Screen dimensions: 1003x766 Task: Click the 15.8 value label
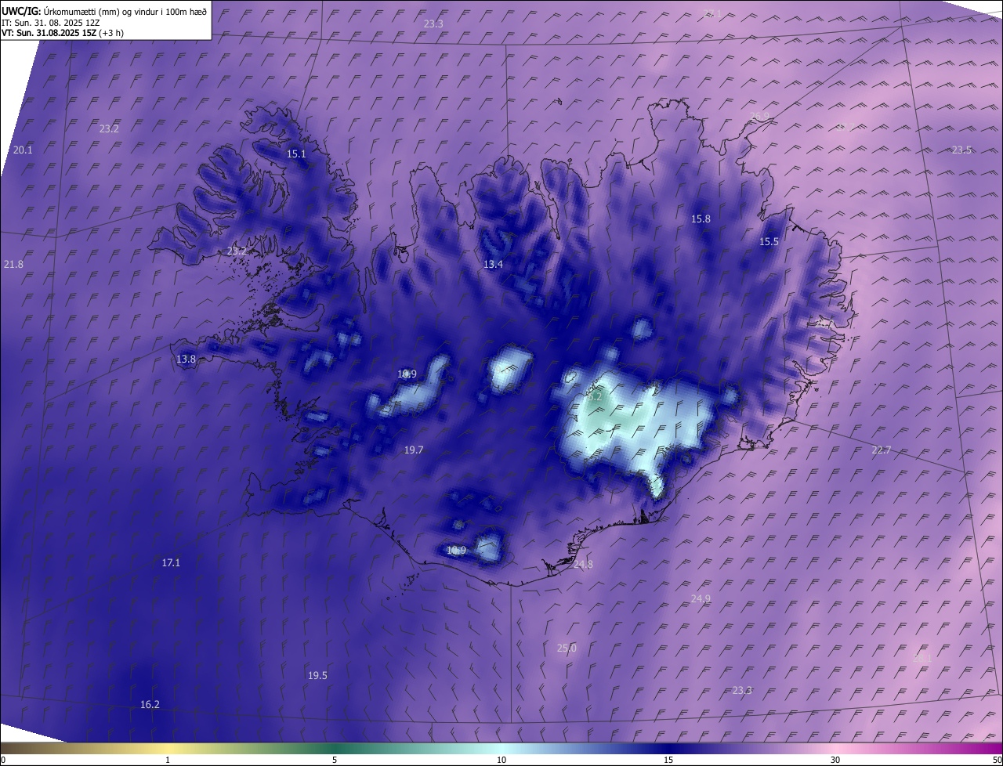coord(701,219)
